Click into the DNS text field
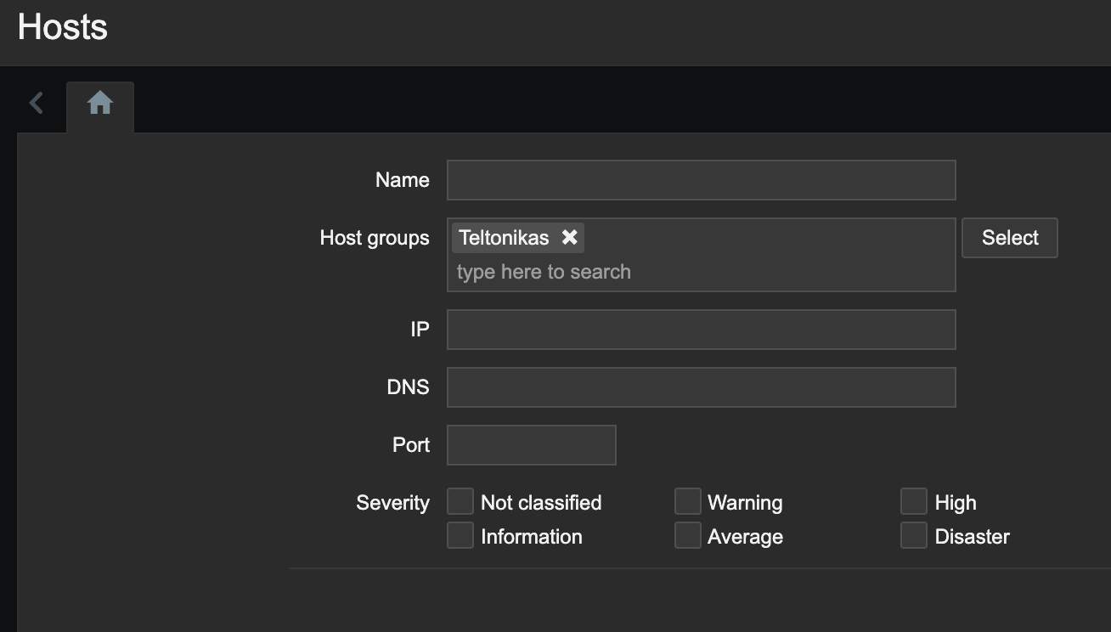The image size is (1111, 632). (x=701, y=387)
